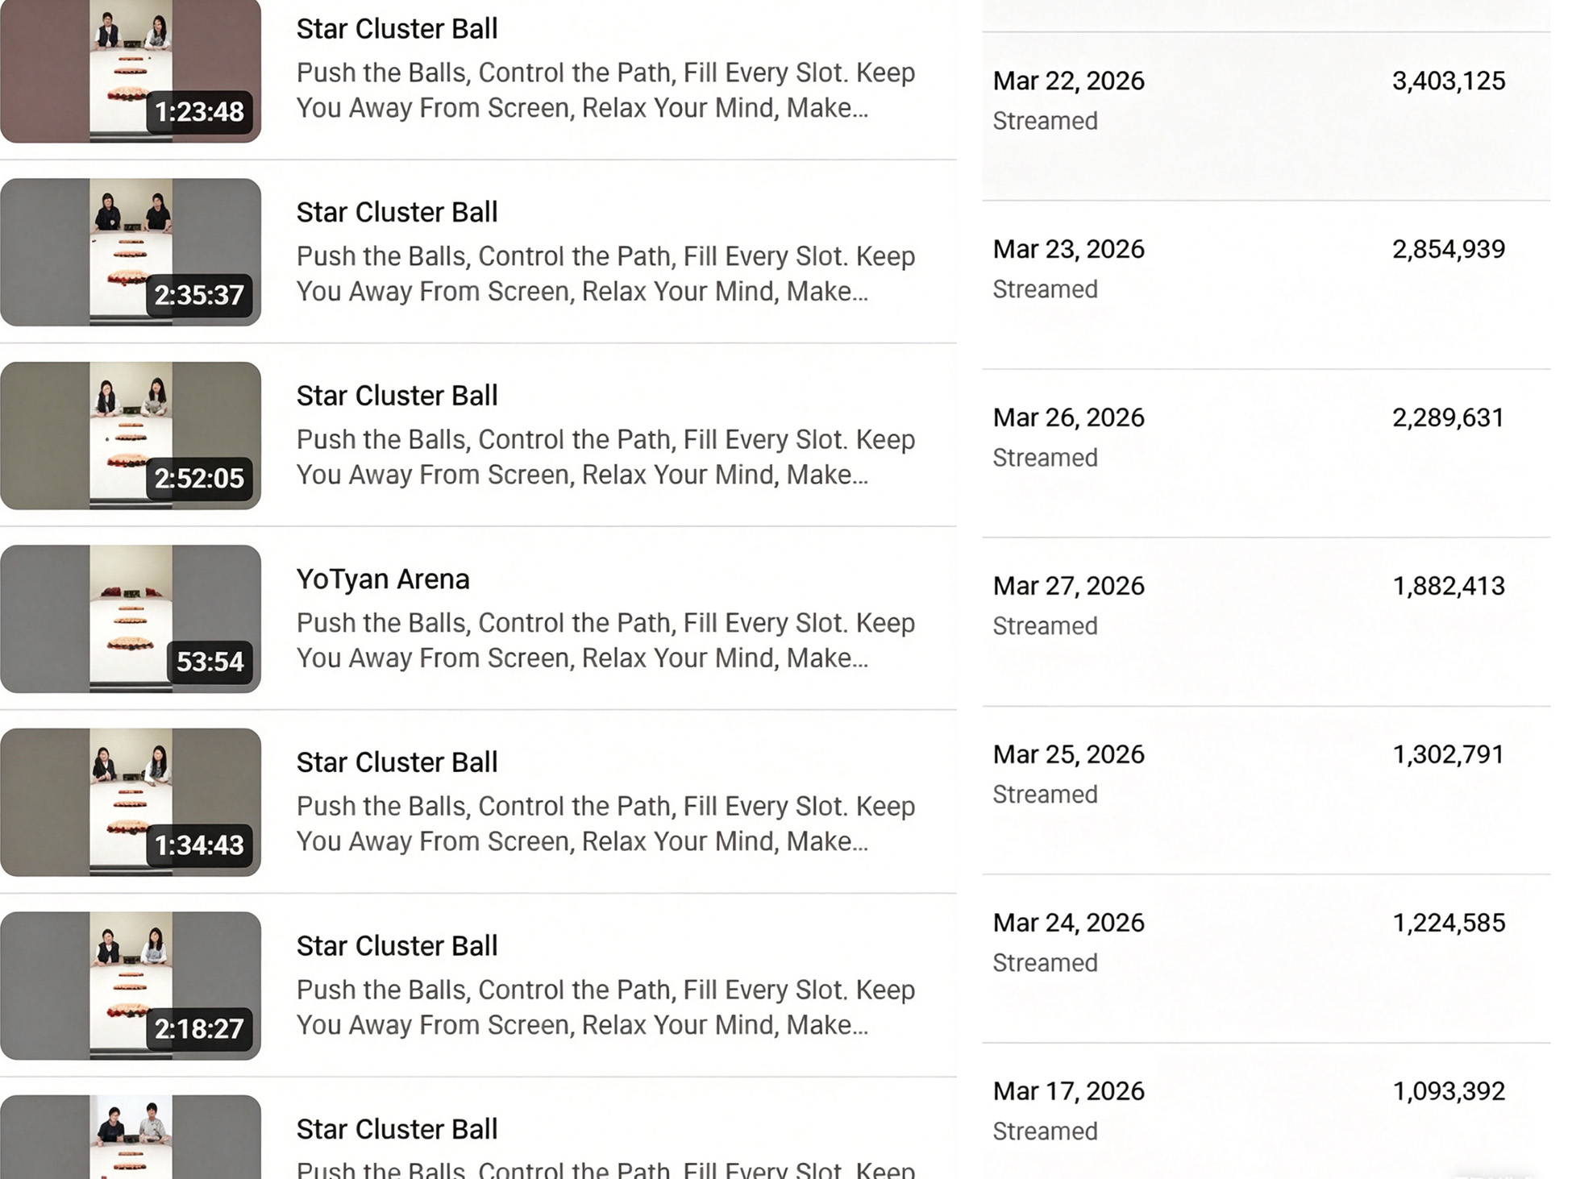1572x1179 pixels.
Task: Open the partially visible bottom video thumbnail
Action: [131, 1138]
